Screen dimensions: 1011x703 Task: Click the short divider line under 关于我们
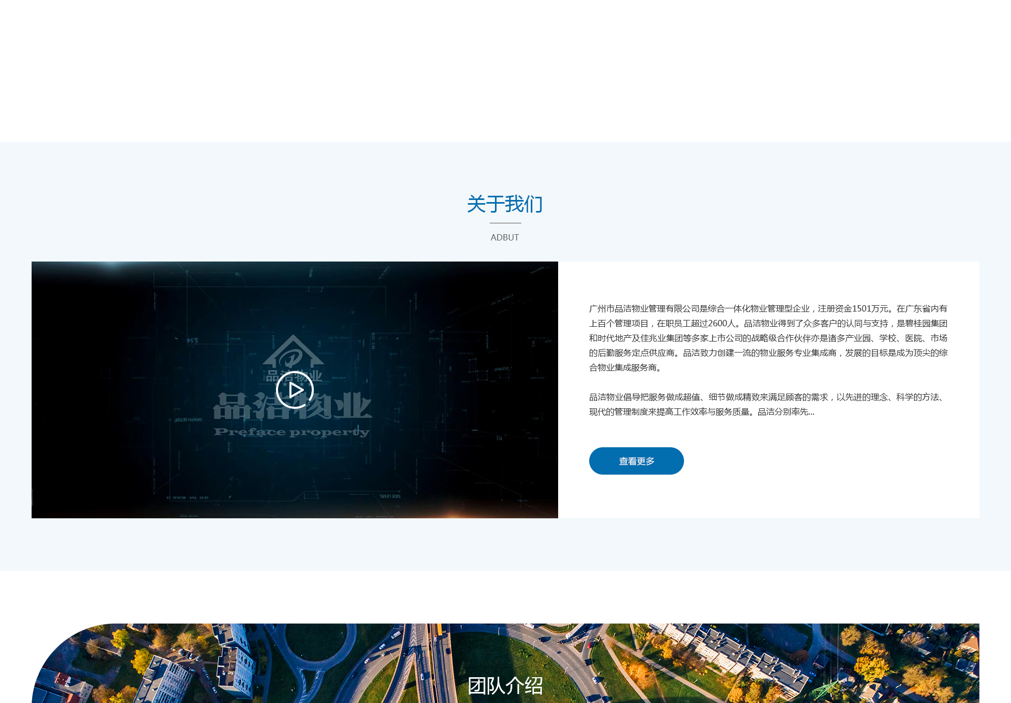[x=504, y=223]
